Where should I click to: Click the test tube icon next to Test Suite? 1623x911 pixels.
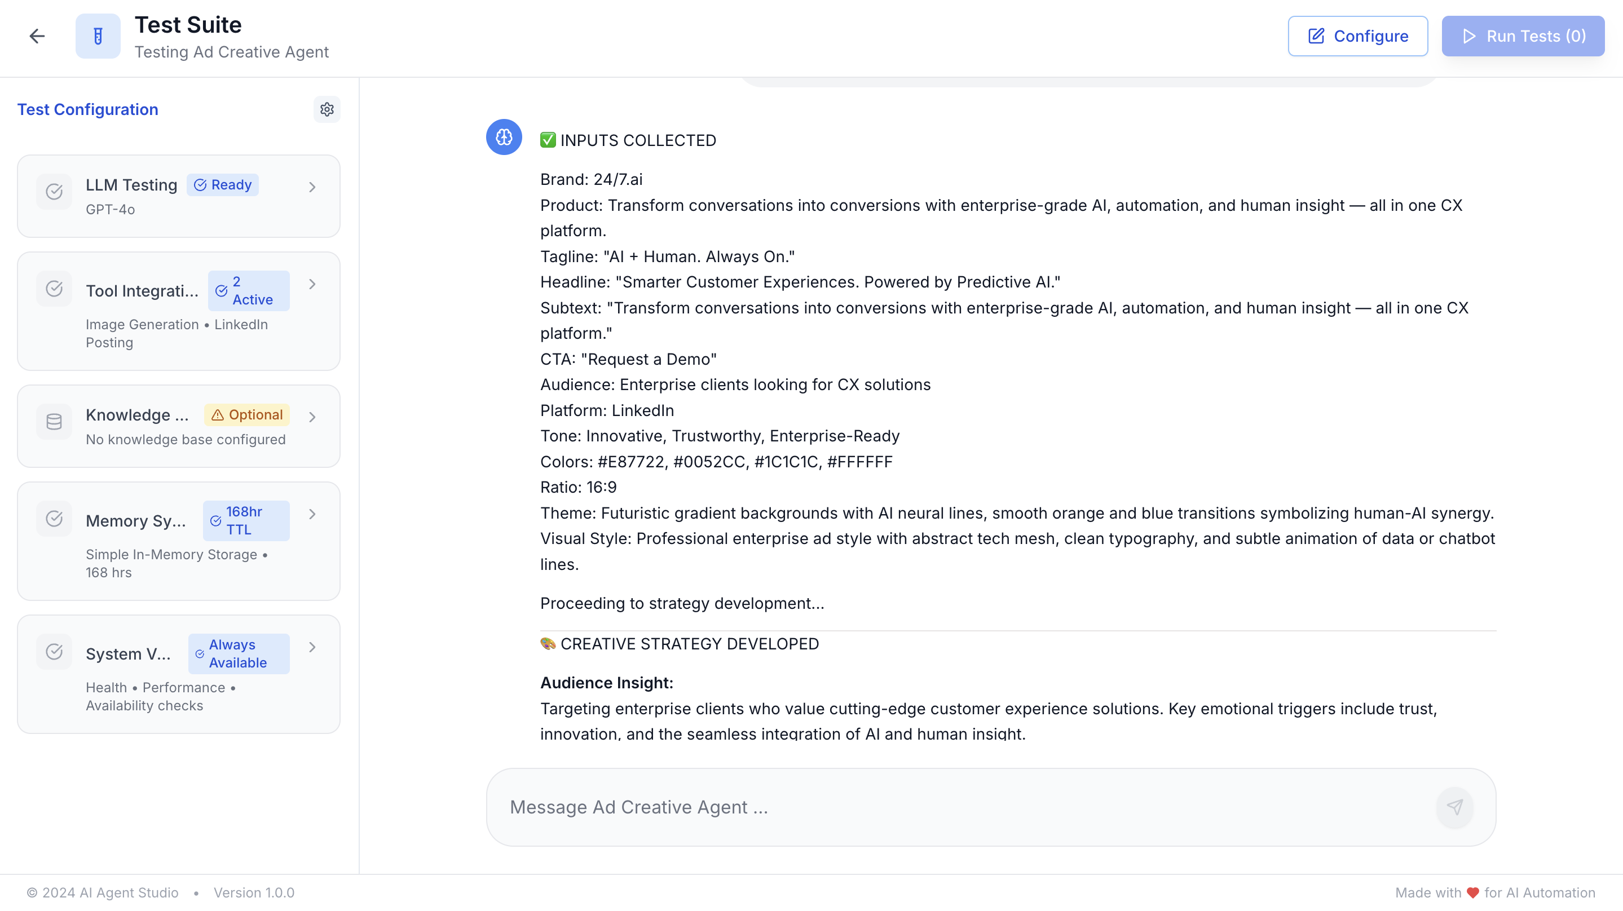pyautogui.click(x=98, y=36)
